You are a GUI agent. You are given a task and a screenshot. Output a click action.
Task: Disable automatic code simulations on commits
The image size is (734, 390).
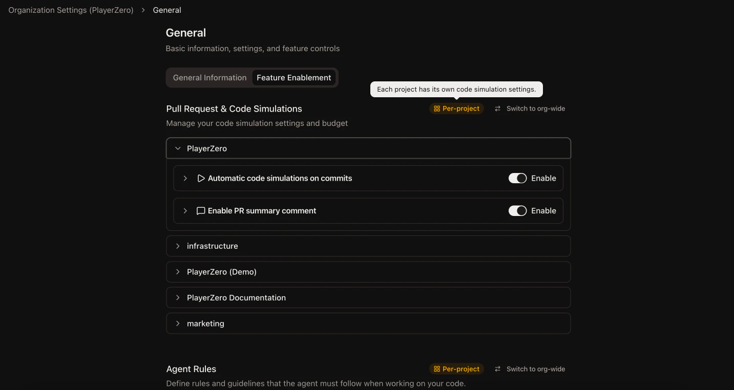point(517,178)
